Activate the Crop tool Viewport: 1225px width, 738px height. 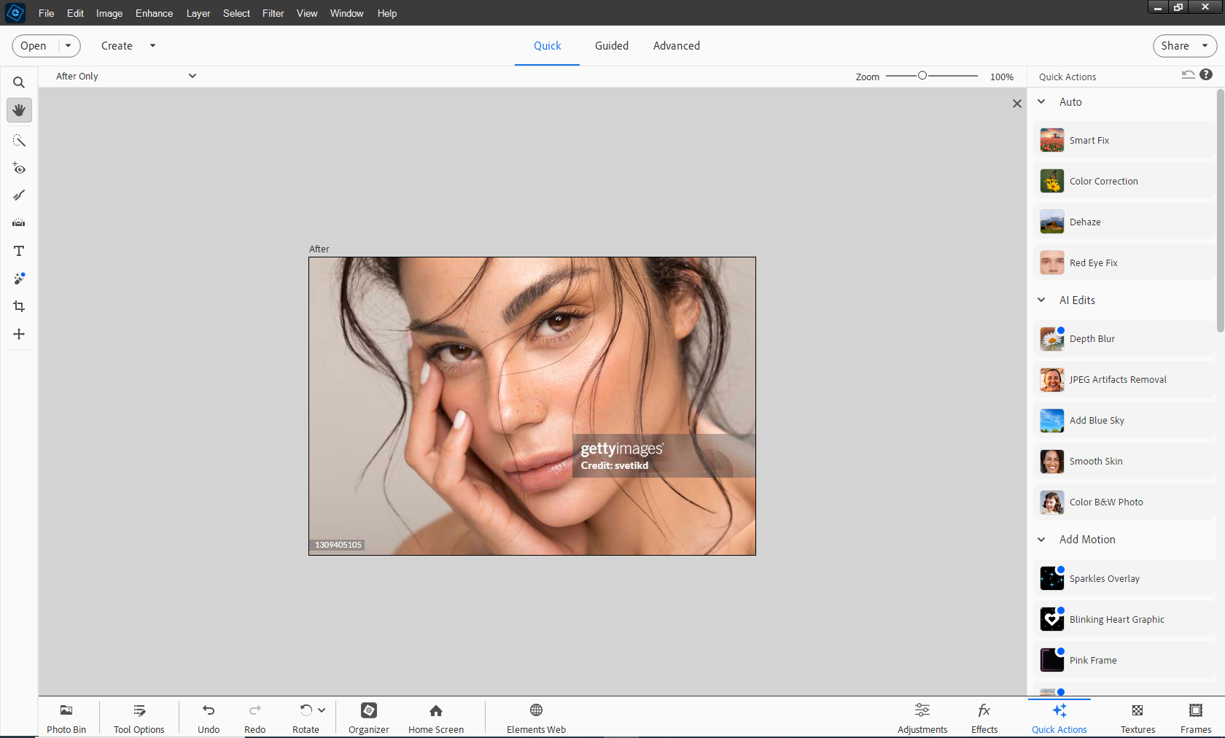coord(19,306)
